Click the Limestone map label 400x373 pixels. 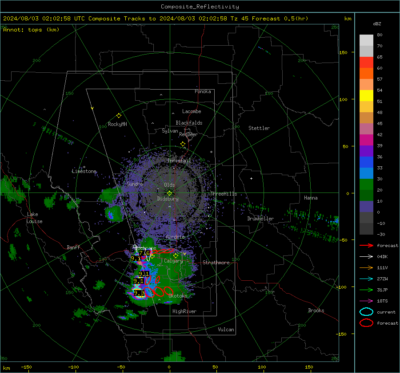coord(84,171)
